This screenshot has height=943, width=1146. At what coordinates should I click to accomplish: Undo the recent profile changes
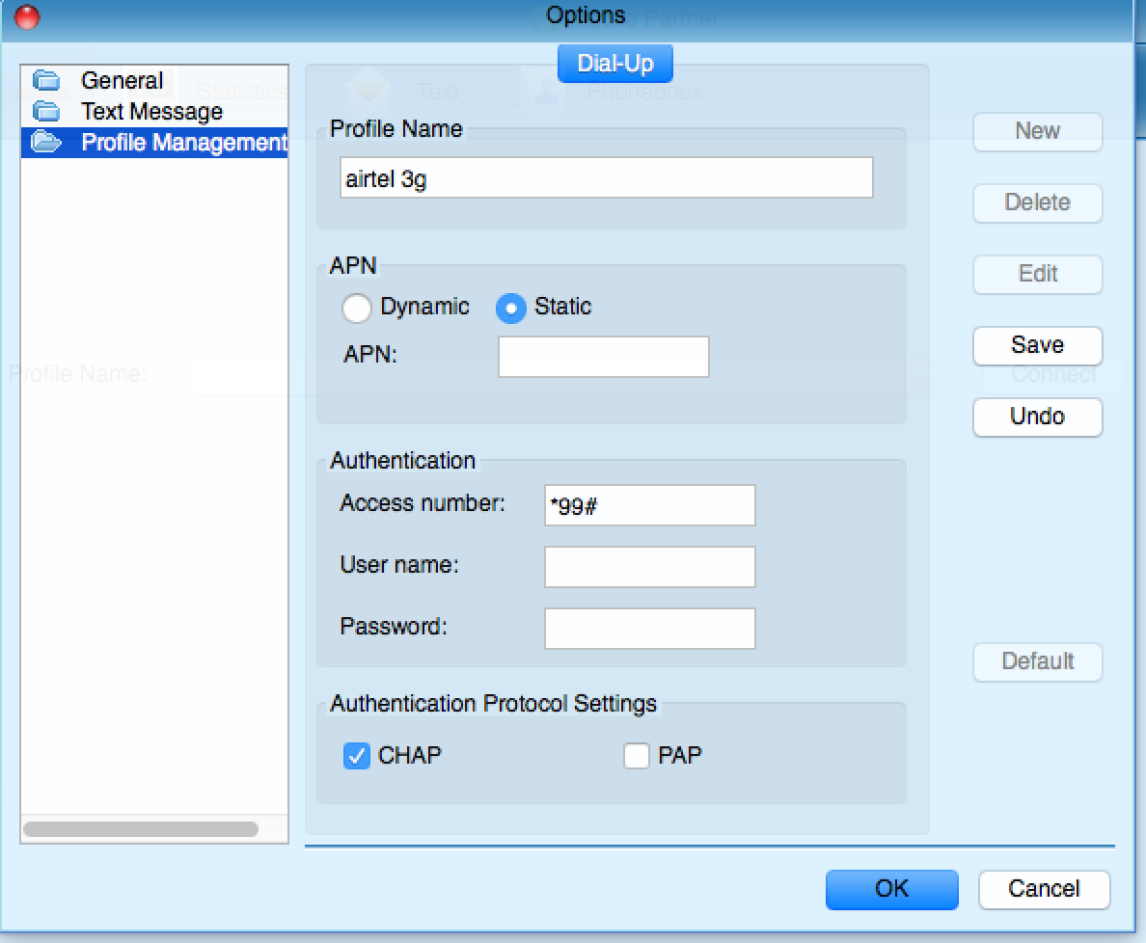(1037, 418)
